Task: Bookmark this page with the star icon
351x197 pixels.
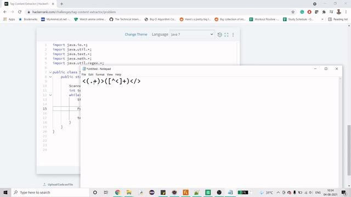Action: pyautogui.click(x=293, y=12)
